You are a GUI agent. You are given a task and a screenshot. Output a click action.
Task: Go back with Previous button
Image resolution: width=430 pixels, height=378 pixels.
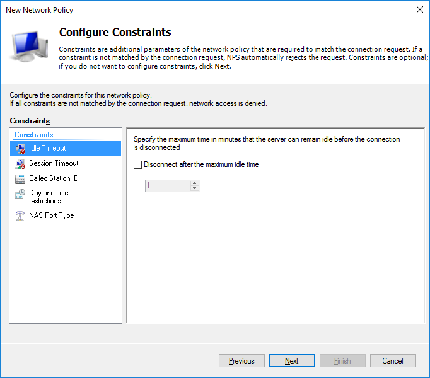click(241, 361)
